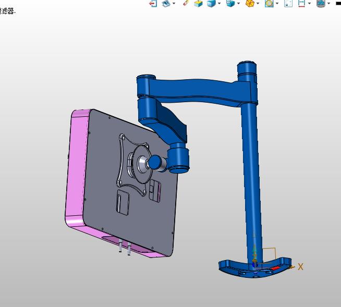Select the blue ball joint behind monitor
This screenshot has height=307, width=341.
pyautogui.click(x=155, y=162)
